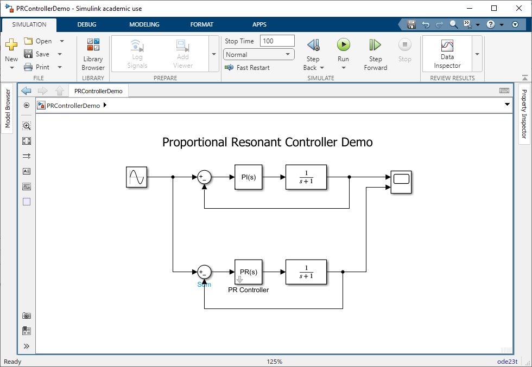
Task: Click the Sine Wave source block
Action: [x=136, y=177]
